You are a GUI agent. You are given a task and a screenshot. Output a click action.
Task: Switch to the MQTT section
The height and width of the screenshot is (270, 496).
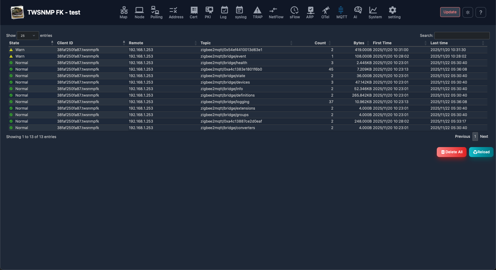point(341,13)
